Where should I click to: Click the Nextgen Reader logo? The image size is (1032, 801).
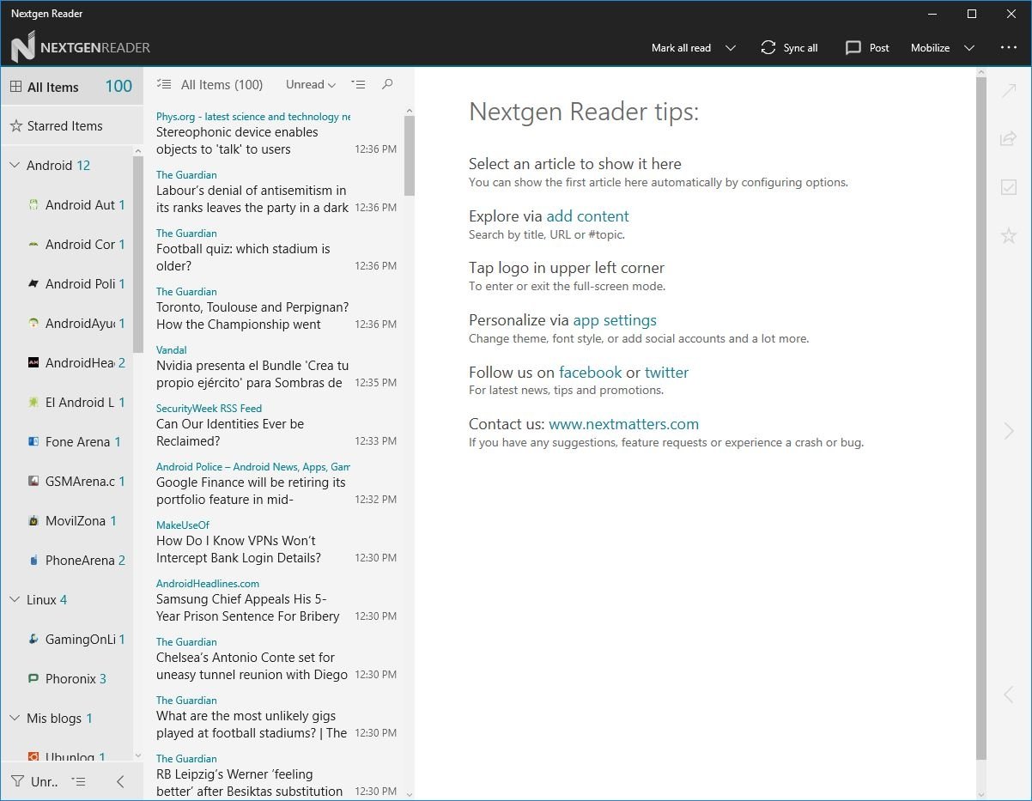pos(23,47)
